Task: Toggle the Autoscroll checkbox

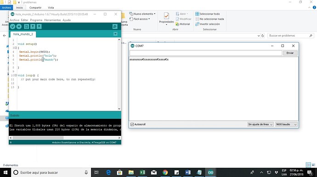Action: click(132, 124)
